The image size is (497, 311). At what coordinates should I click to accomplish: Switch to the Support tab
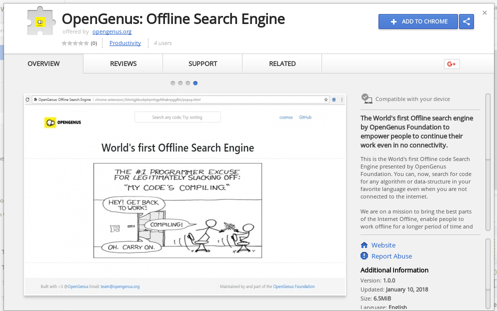pyautogui.click(x=203, y=63)
